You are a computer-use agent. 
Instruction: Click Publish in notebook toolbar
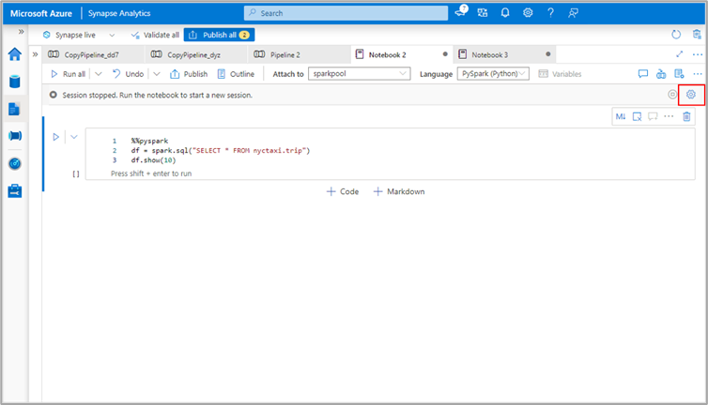click(189, 74)
